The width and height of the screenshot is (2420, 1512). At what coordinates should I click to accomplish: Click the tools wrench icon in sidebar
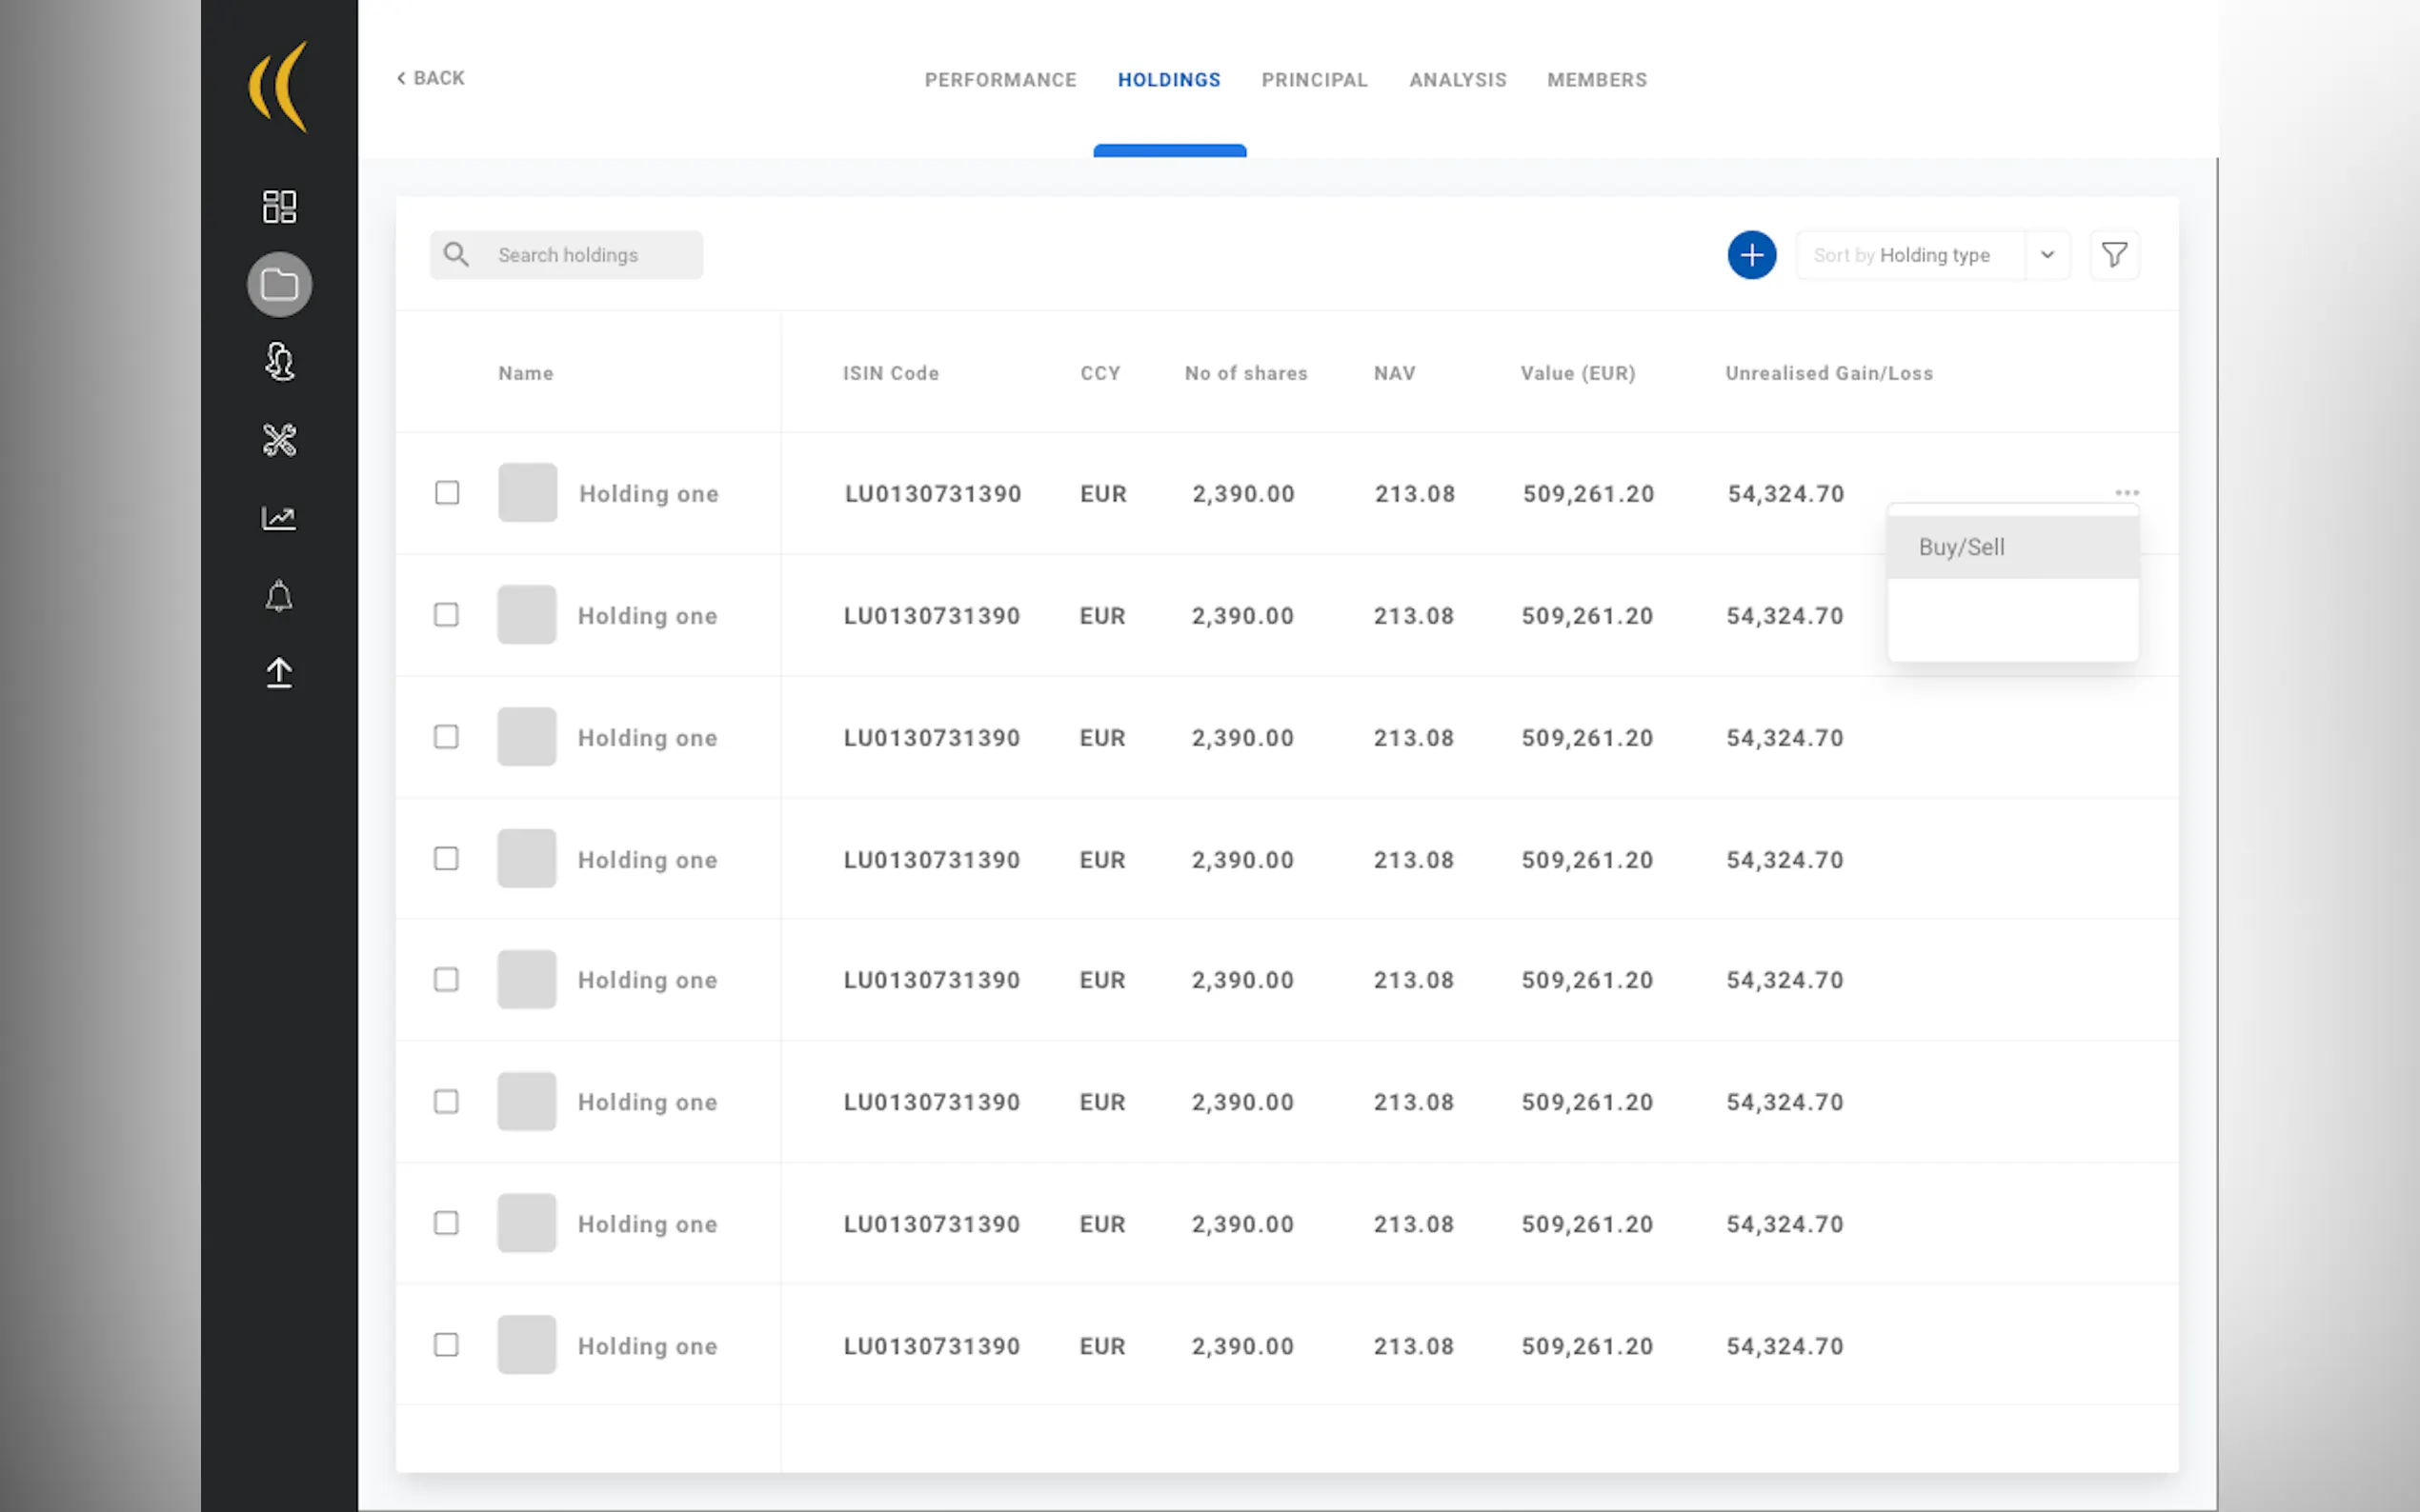pyautogui.click(x=279, y=440)
